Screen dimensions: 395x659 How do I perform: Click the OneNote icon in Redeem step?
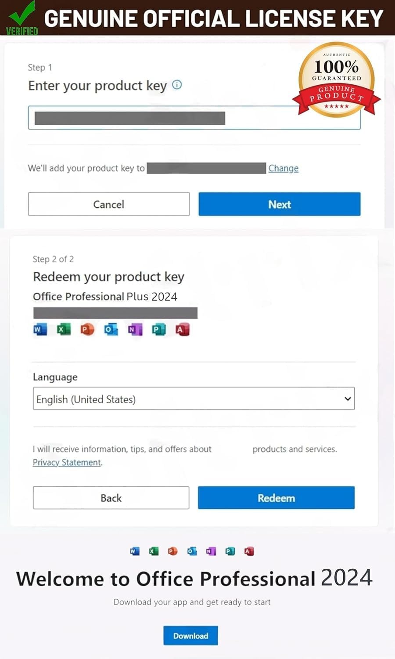pos(135,329)
